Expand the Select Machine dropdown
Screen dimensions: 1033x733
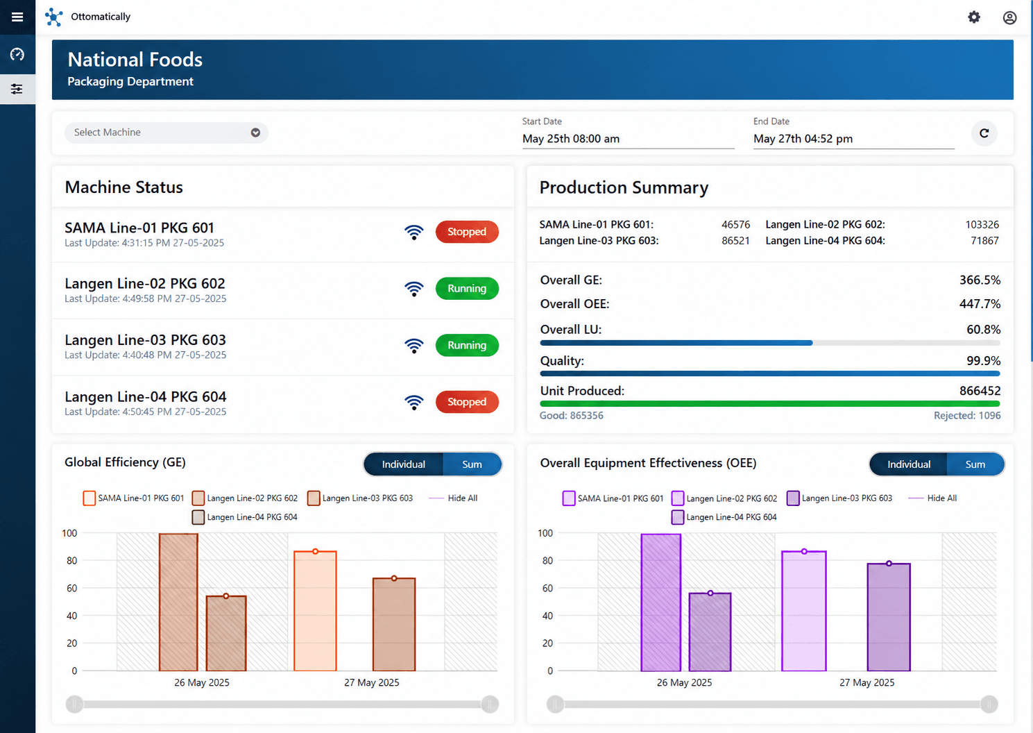point(167,133)
